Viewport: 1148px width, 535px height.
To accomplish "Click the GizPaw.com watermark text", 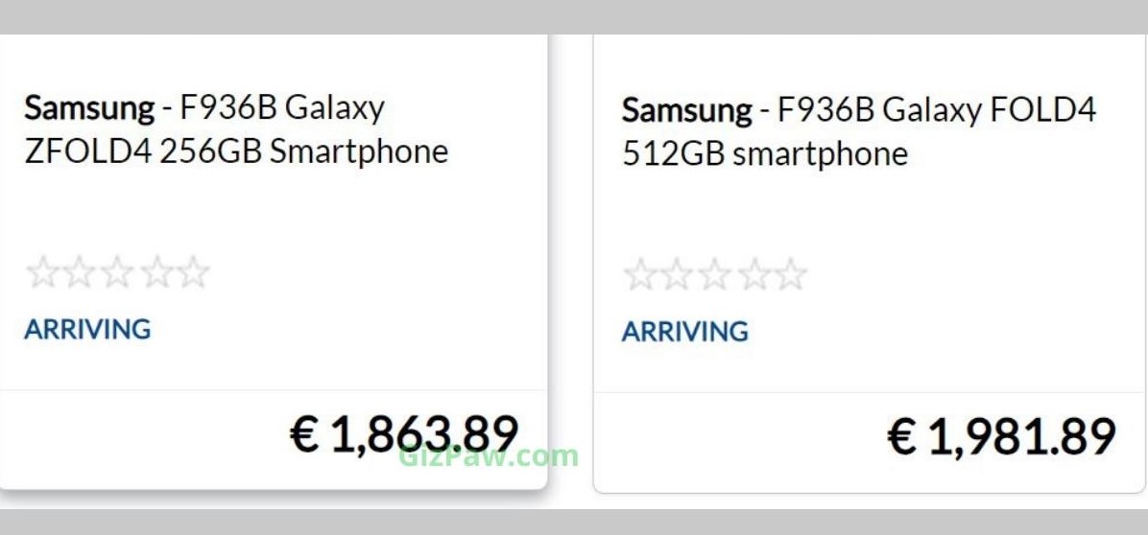I will (x=489, y=456).
